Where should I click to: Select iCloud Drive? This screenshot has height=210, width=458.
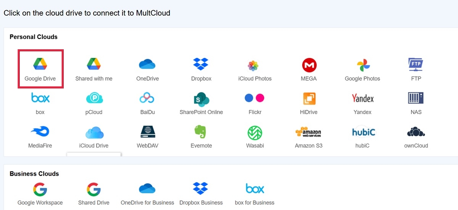94,137
